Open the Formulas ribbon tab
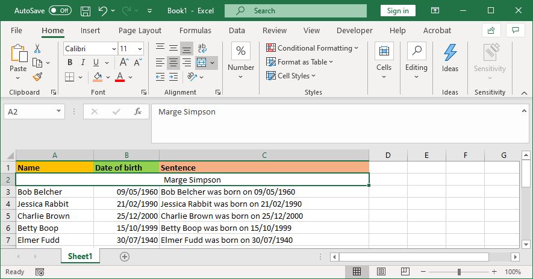Screen dimensions: 533x279 click(x=195, y=30)
